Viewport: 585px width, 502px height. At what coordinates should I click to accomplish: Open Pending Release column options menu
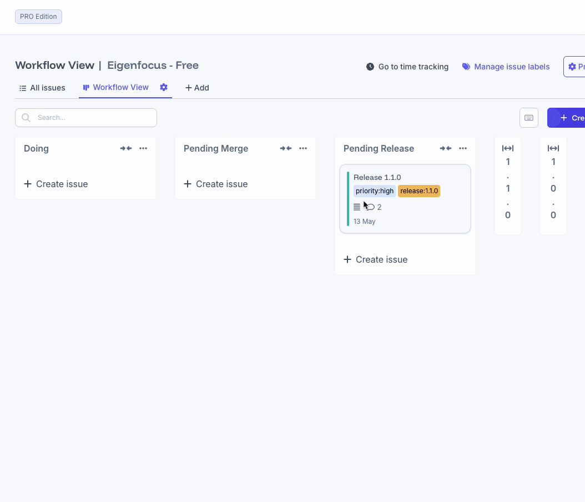tap(463, 148)
